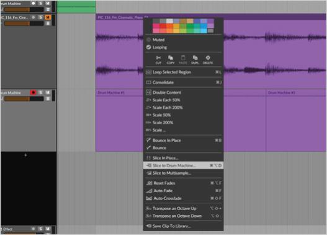Solo the audio clip track

click(x=41, y=17)
